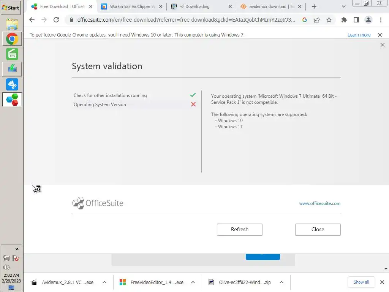Expand hidden taskbar icons chevron
Viewport: 389px width, 292px height.
[17, 249]
